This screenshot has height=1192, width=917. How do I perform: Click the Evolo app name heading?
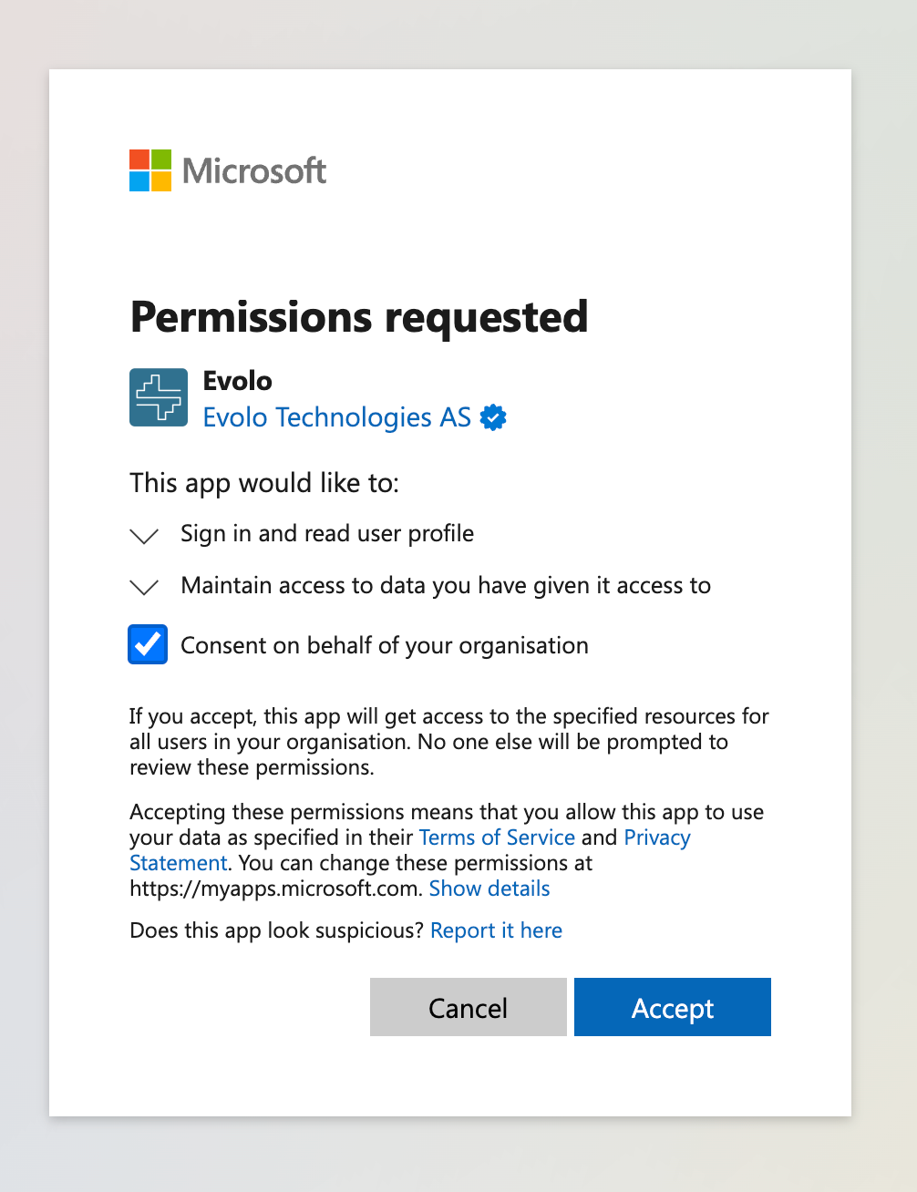pyautogui.click(x=237, y=381)
